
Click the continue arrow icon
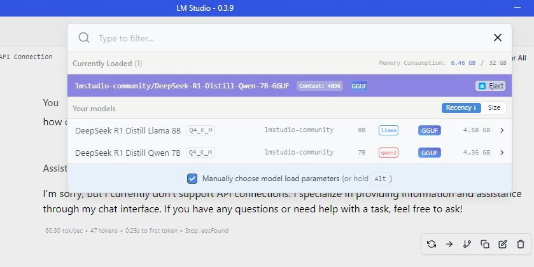coord(449,244)
